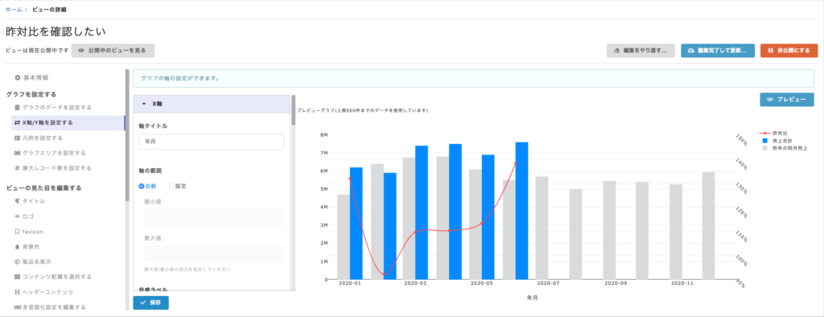Viewport: 824px width, 317px height.
Task: Click the bookmark icon beside favicon
Action: [x=18, y=231]
